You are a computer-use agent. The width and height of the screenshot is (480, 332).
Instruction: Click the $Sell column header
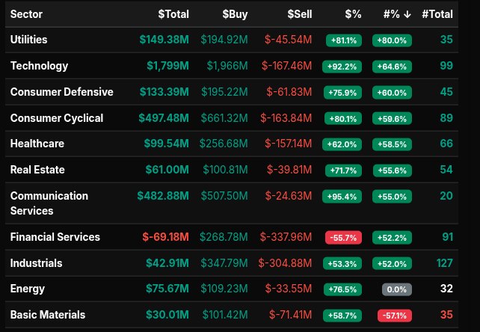[300, 14]
